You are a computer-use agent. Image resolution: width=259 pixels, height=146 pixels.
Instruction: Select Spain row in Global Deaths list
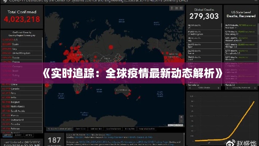pyautogui.click(x=204, y=46)
